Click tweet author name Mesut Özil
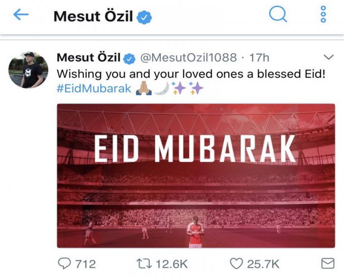The image size is (344, 278). point(89,58)
